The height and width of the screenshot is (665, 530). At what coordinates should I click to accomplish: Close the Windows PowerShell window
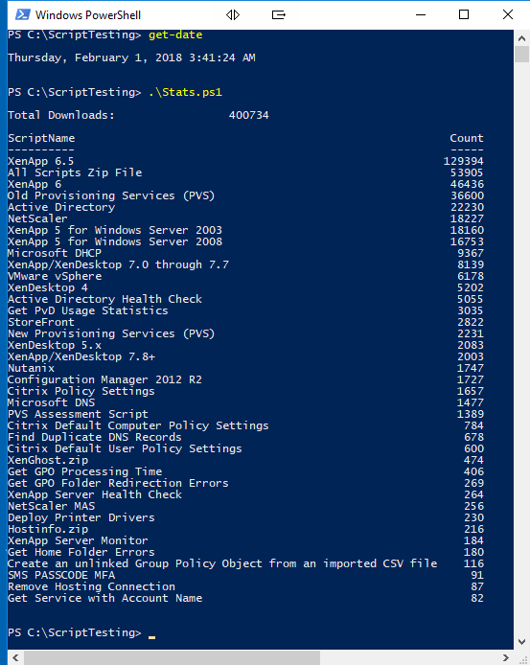[x=508, y=14]
